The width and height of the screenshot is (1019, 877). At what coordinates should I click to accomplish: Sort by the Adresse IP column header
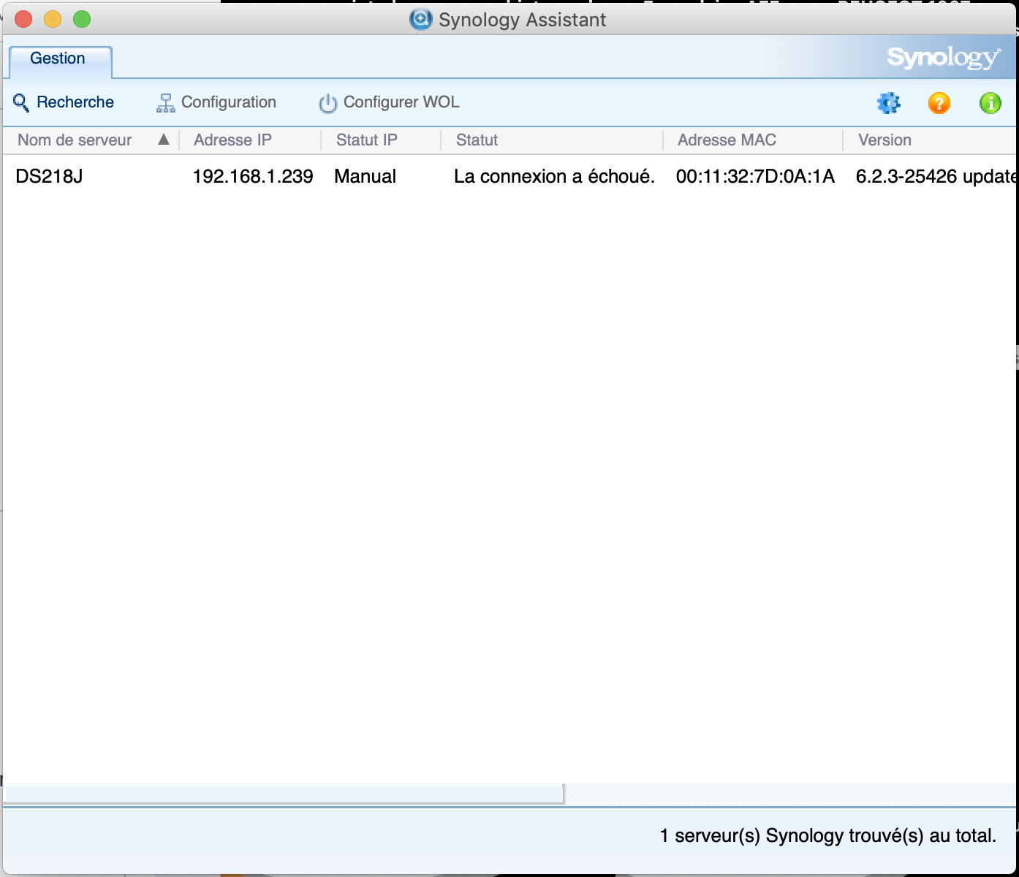point(250,140)
